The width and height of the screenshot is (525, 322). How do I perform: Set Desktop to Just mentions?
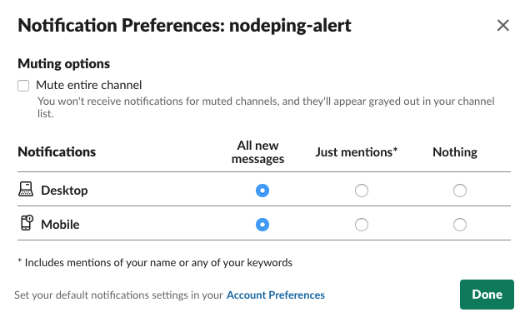[x=362, y=191]
